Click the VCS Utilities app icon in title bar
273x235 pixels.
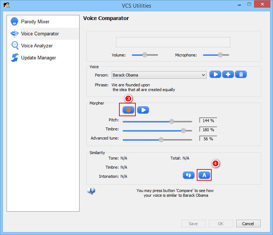[x=7, y=5]
